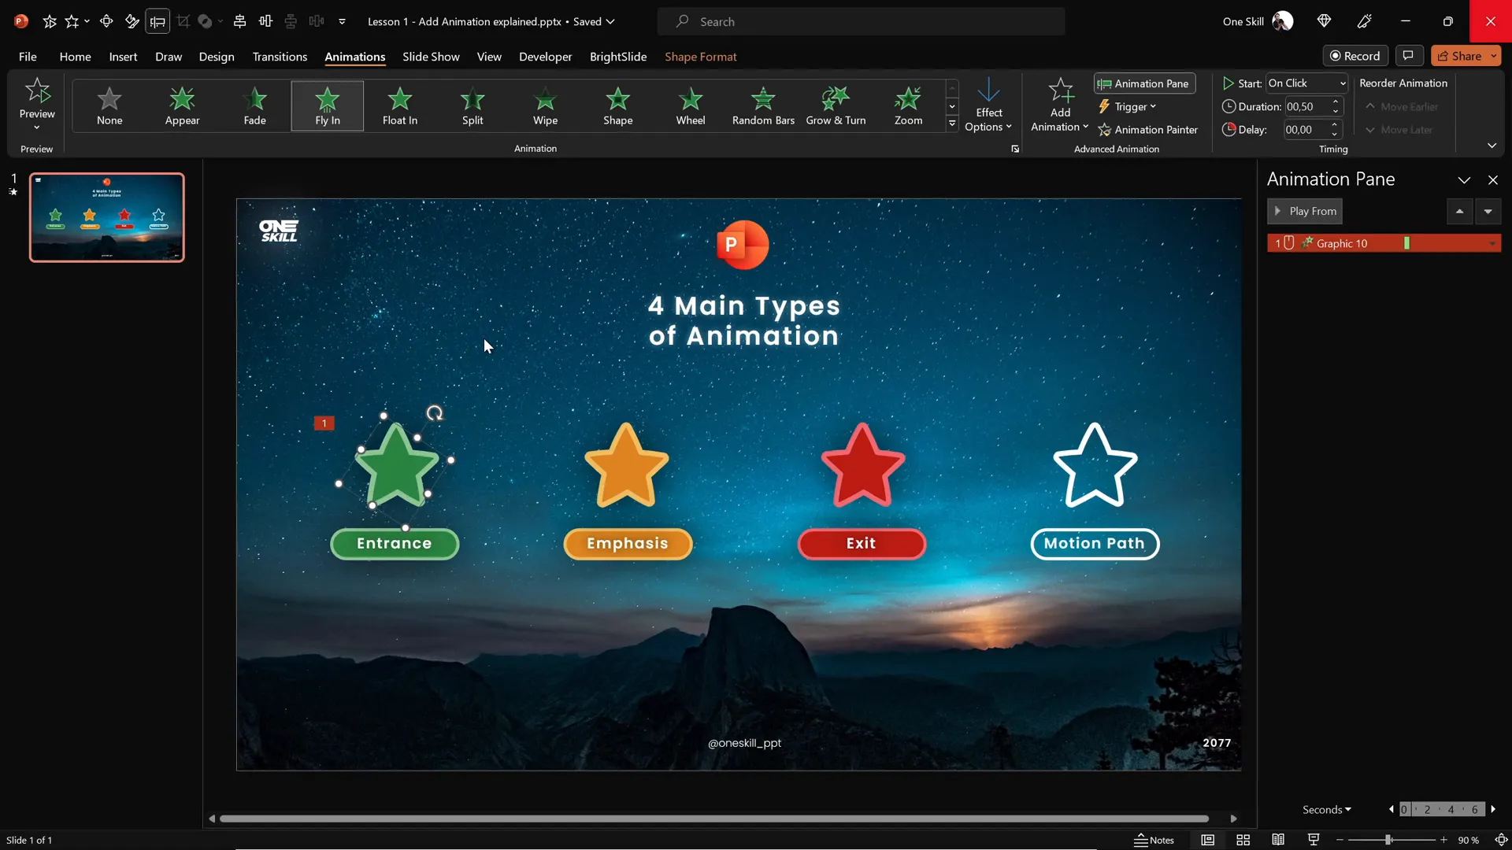
Task: Click zoom in plus button
Action: pos(1443,840)
